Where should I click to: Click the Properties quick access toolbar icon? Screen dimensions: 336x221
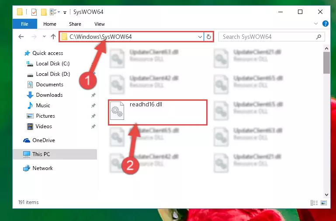click(34, 12)
